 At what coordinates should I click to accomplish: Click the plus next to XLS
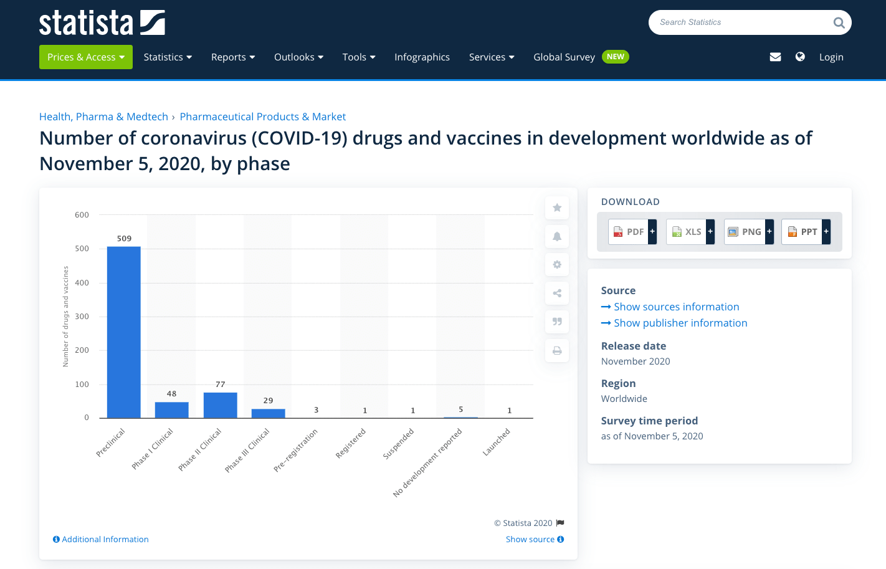710,232
